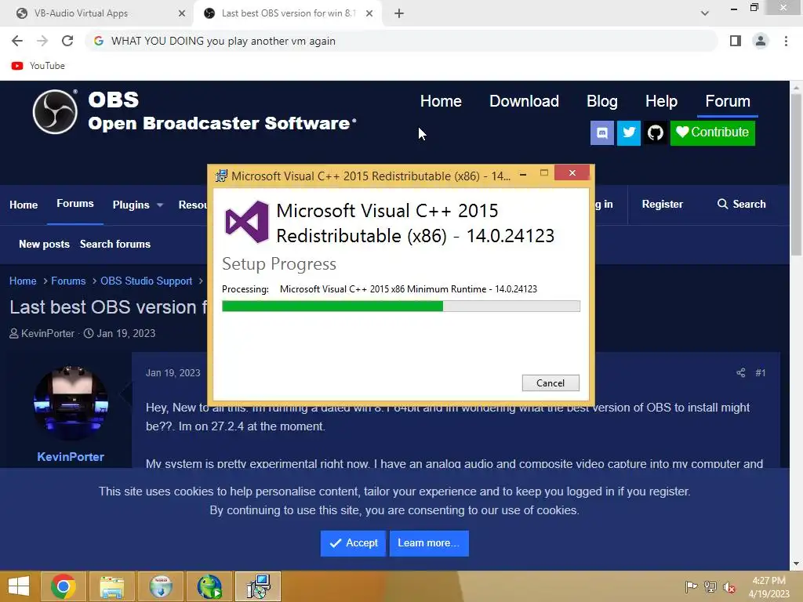The image size is (803, 602).
Task: Click the Forums breadcrumb link
Action: tap(68, 281)
